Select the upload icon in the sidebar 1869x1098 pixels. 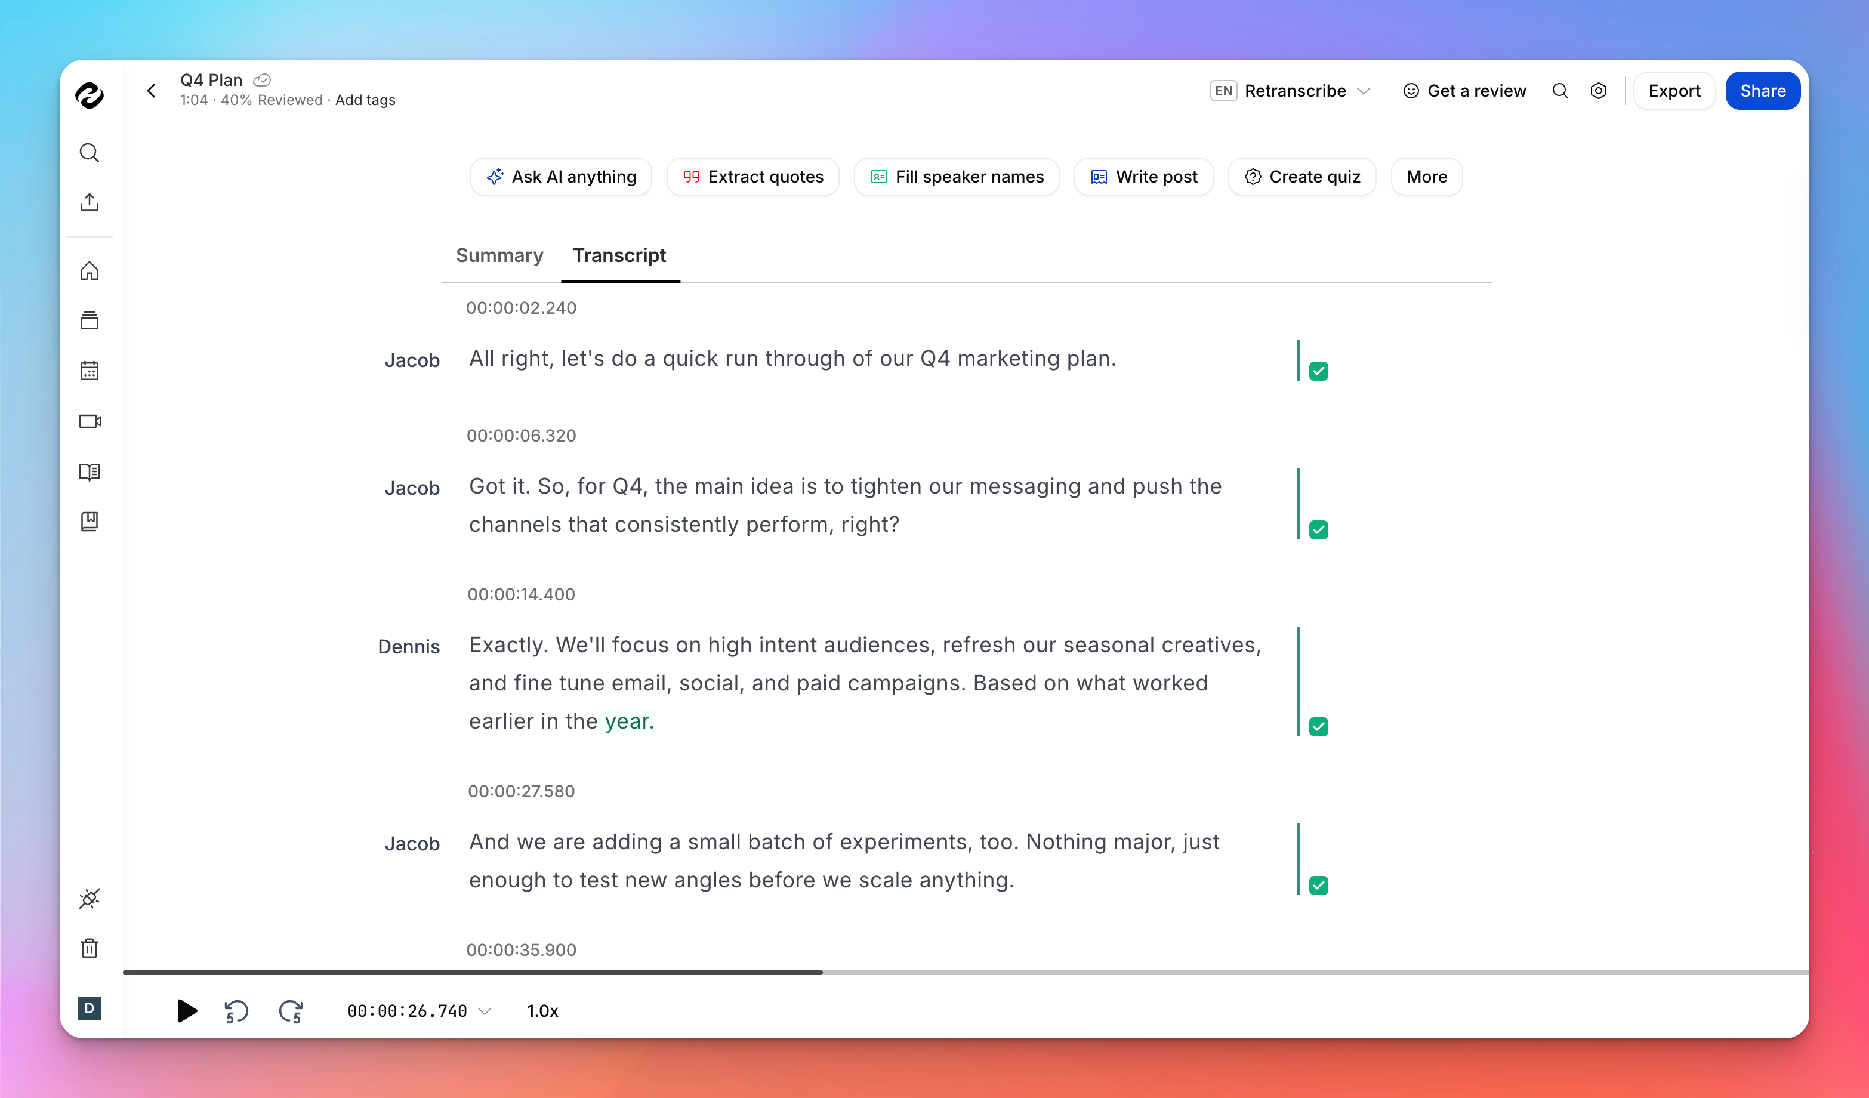(90, 202)
